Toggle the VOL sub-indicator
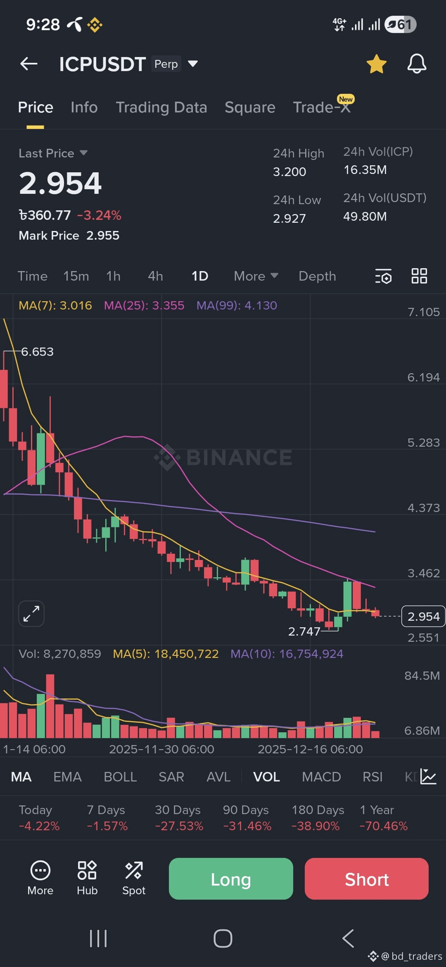446x967 pixels. click(x=267, y=777)
